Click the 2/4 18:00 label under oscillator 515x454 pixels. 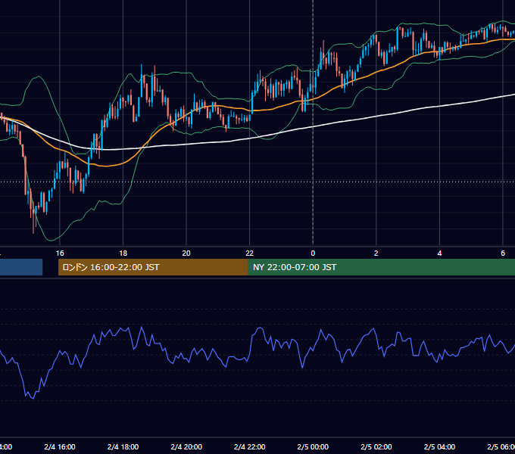[123, 446]
